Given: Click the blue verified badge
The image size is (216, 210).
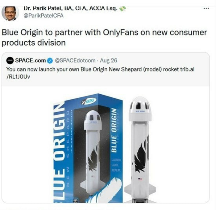Looking at the screenshot, I should [50, 60].
